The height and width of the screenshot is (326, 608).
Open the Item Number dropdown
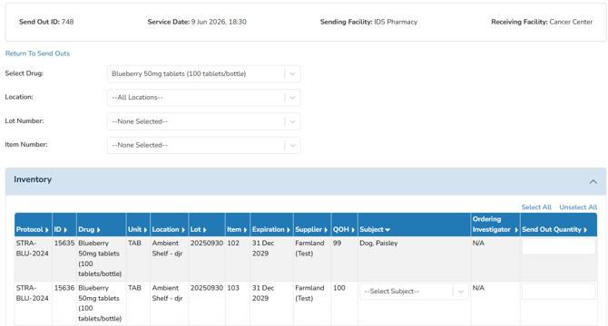click(203, 145)
